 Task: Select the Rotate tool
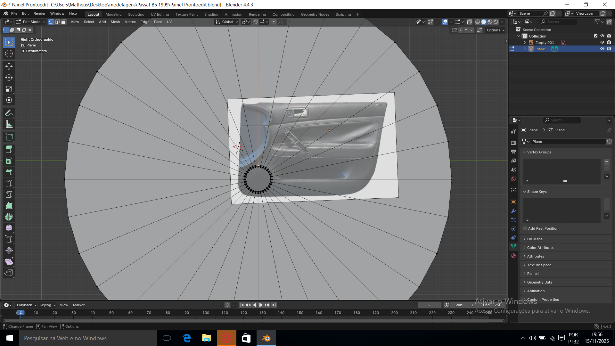[x=9, y=78]
